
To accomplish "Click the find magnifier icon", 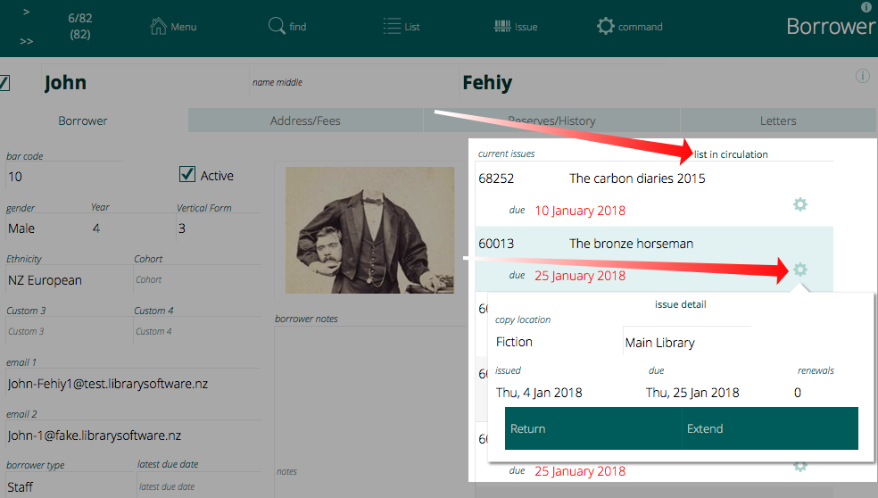I will coord(277,26).
